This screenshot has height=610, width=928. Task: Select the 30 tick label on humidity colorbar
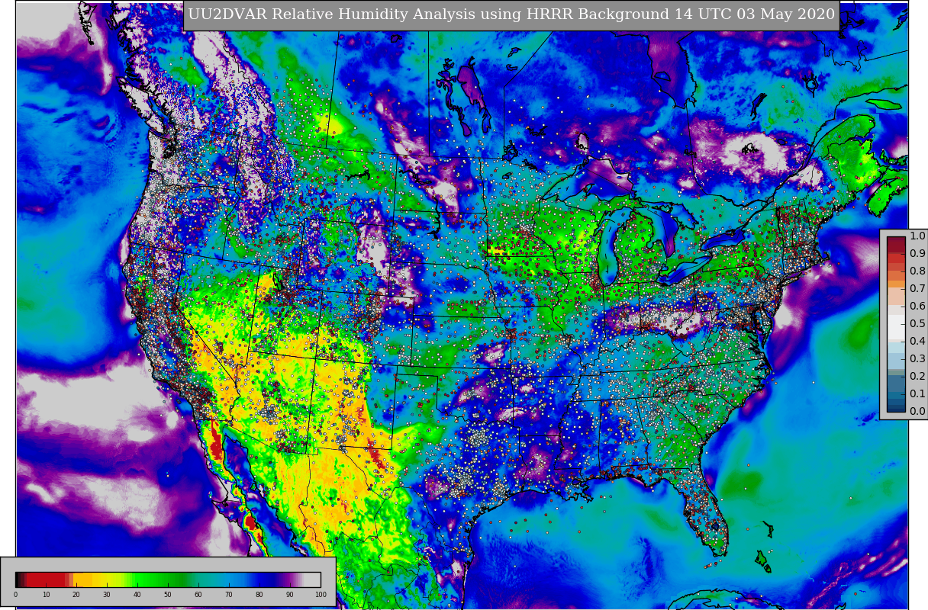coord(107,595)
